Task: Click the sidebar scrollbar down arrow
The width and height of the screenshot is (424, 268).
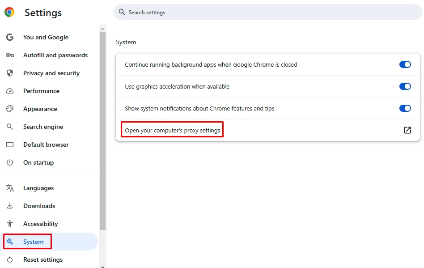Action: tap(102, 267)
